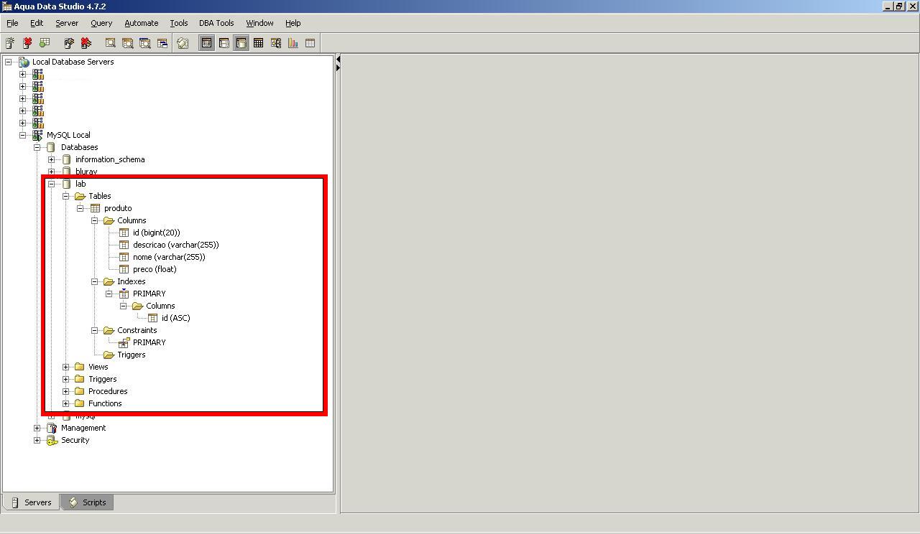Viewport: 920px width, 534px height.
Task: Click the cascading windows toolbar icon
Action: click(162, 43)
